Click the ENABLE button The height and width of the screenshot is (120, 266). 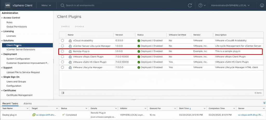pos(65,26)
